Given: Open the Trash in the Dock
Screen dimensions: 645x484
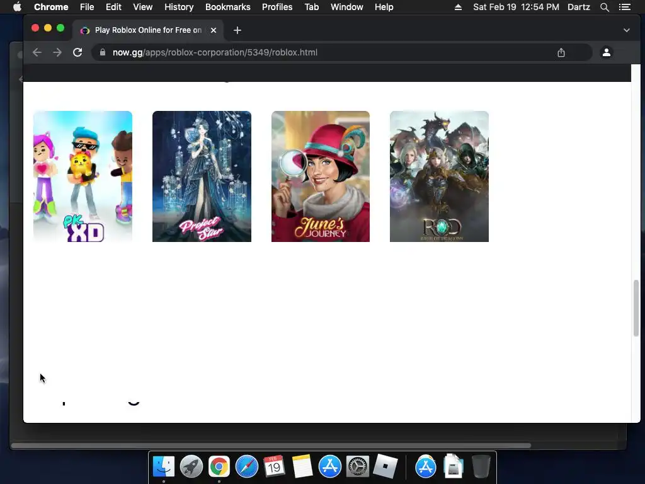Looking at the screenshot, I should tap(481, 467).
